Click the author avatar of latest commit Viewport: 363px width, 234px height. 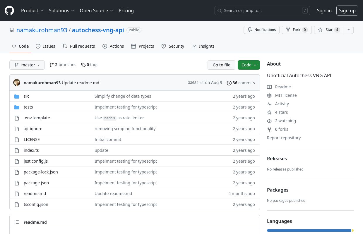(17, 82)
